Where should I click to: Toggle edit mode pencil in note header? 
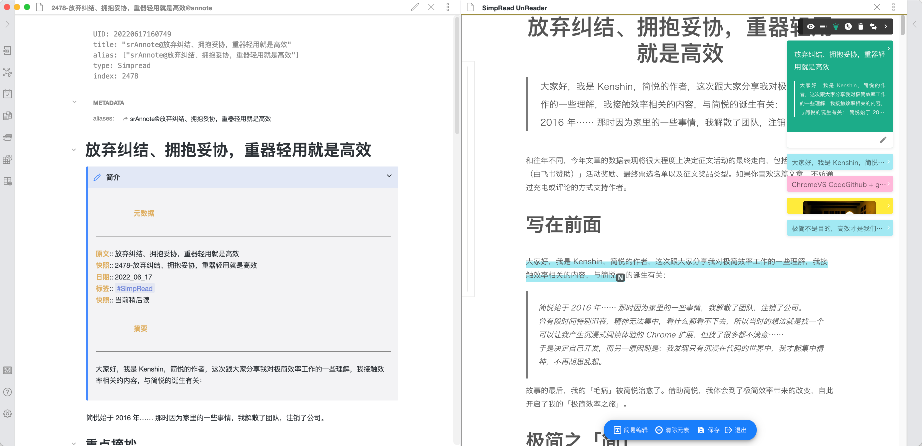(415, 7)
